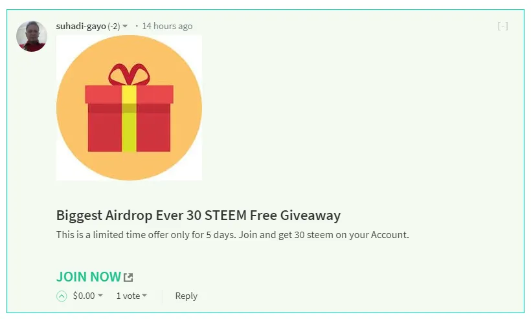This screenshot has width=531, height=319.
Task: Open the $0.00 payout dropdown arrow
Action: click(x=100, y=295)
